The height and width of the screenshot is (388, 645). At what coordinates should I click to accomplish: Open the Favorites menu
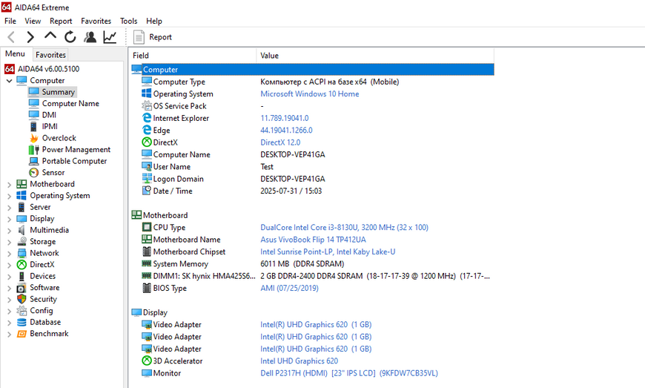point(96,21)
